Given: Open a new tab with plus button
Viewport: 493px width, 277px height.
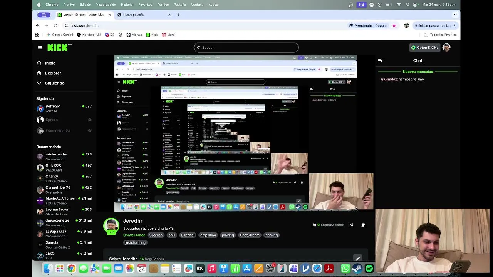Looking at the screenshot, I should pyautogui.click(x=178, y=15).
